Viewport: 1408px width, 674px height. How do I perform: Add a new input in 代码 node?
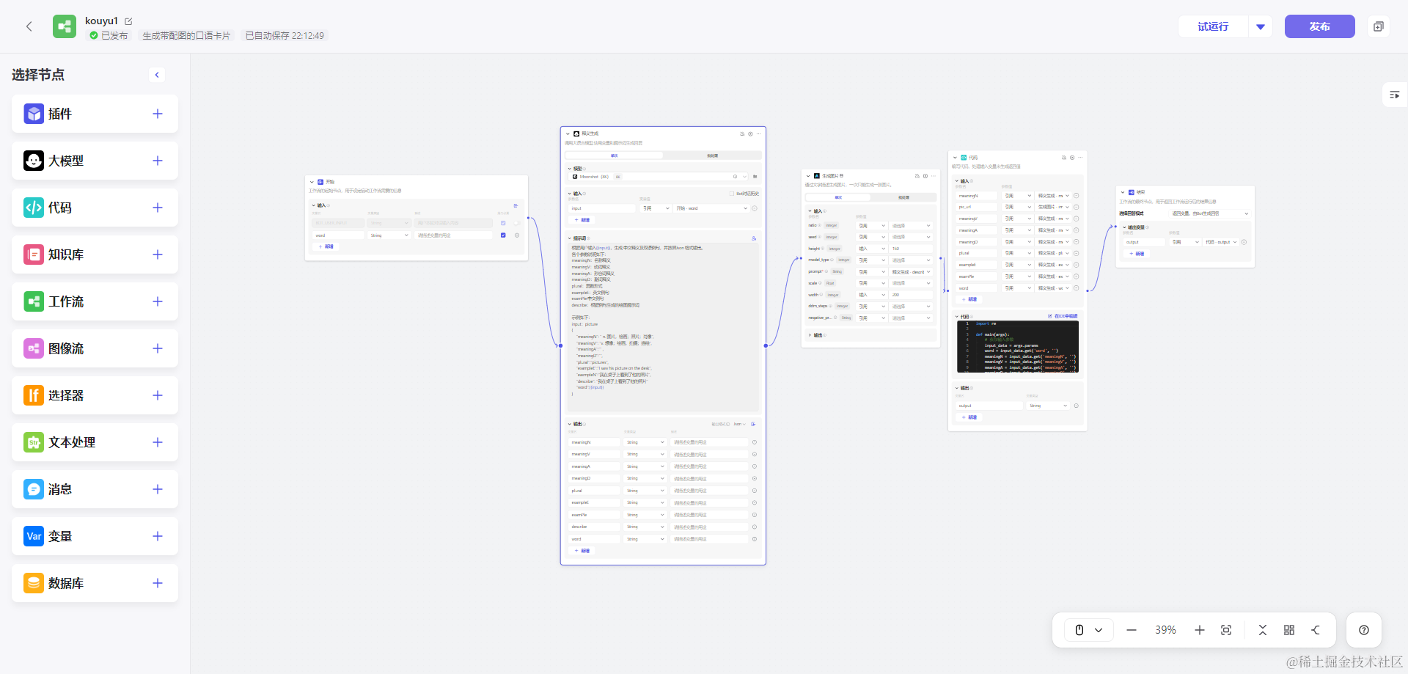click(969, 299)
